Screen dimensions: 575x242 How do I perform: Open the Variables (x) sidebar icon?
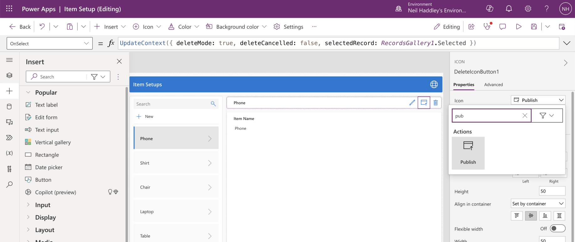(x=9, y=153)
